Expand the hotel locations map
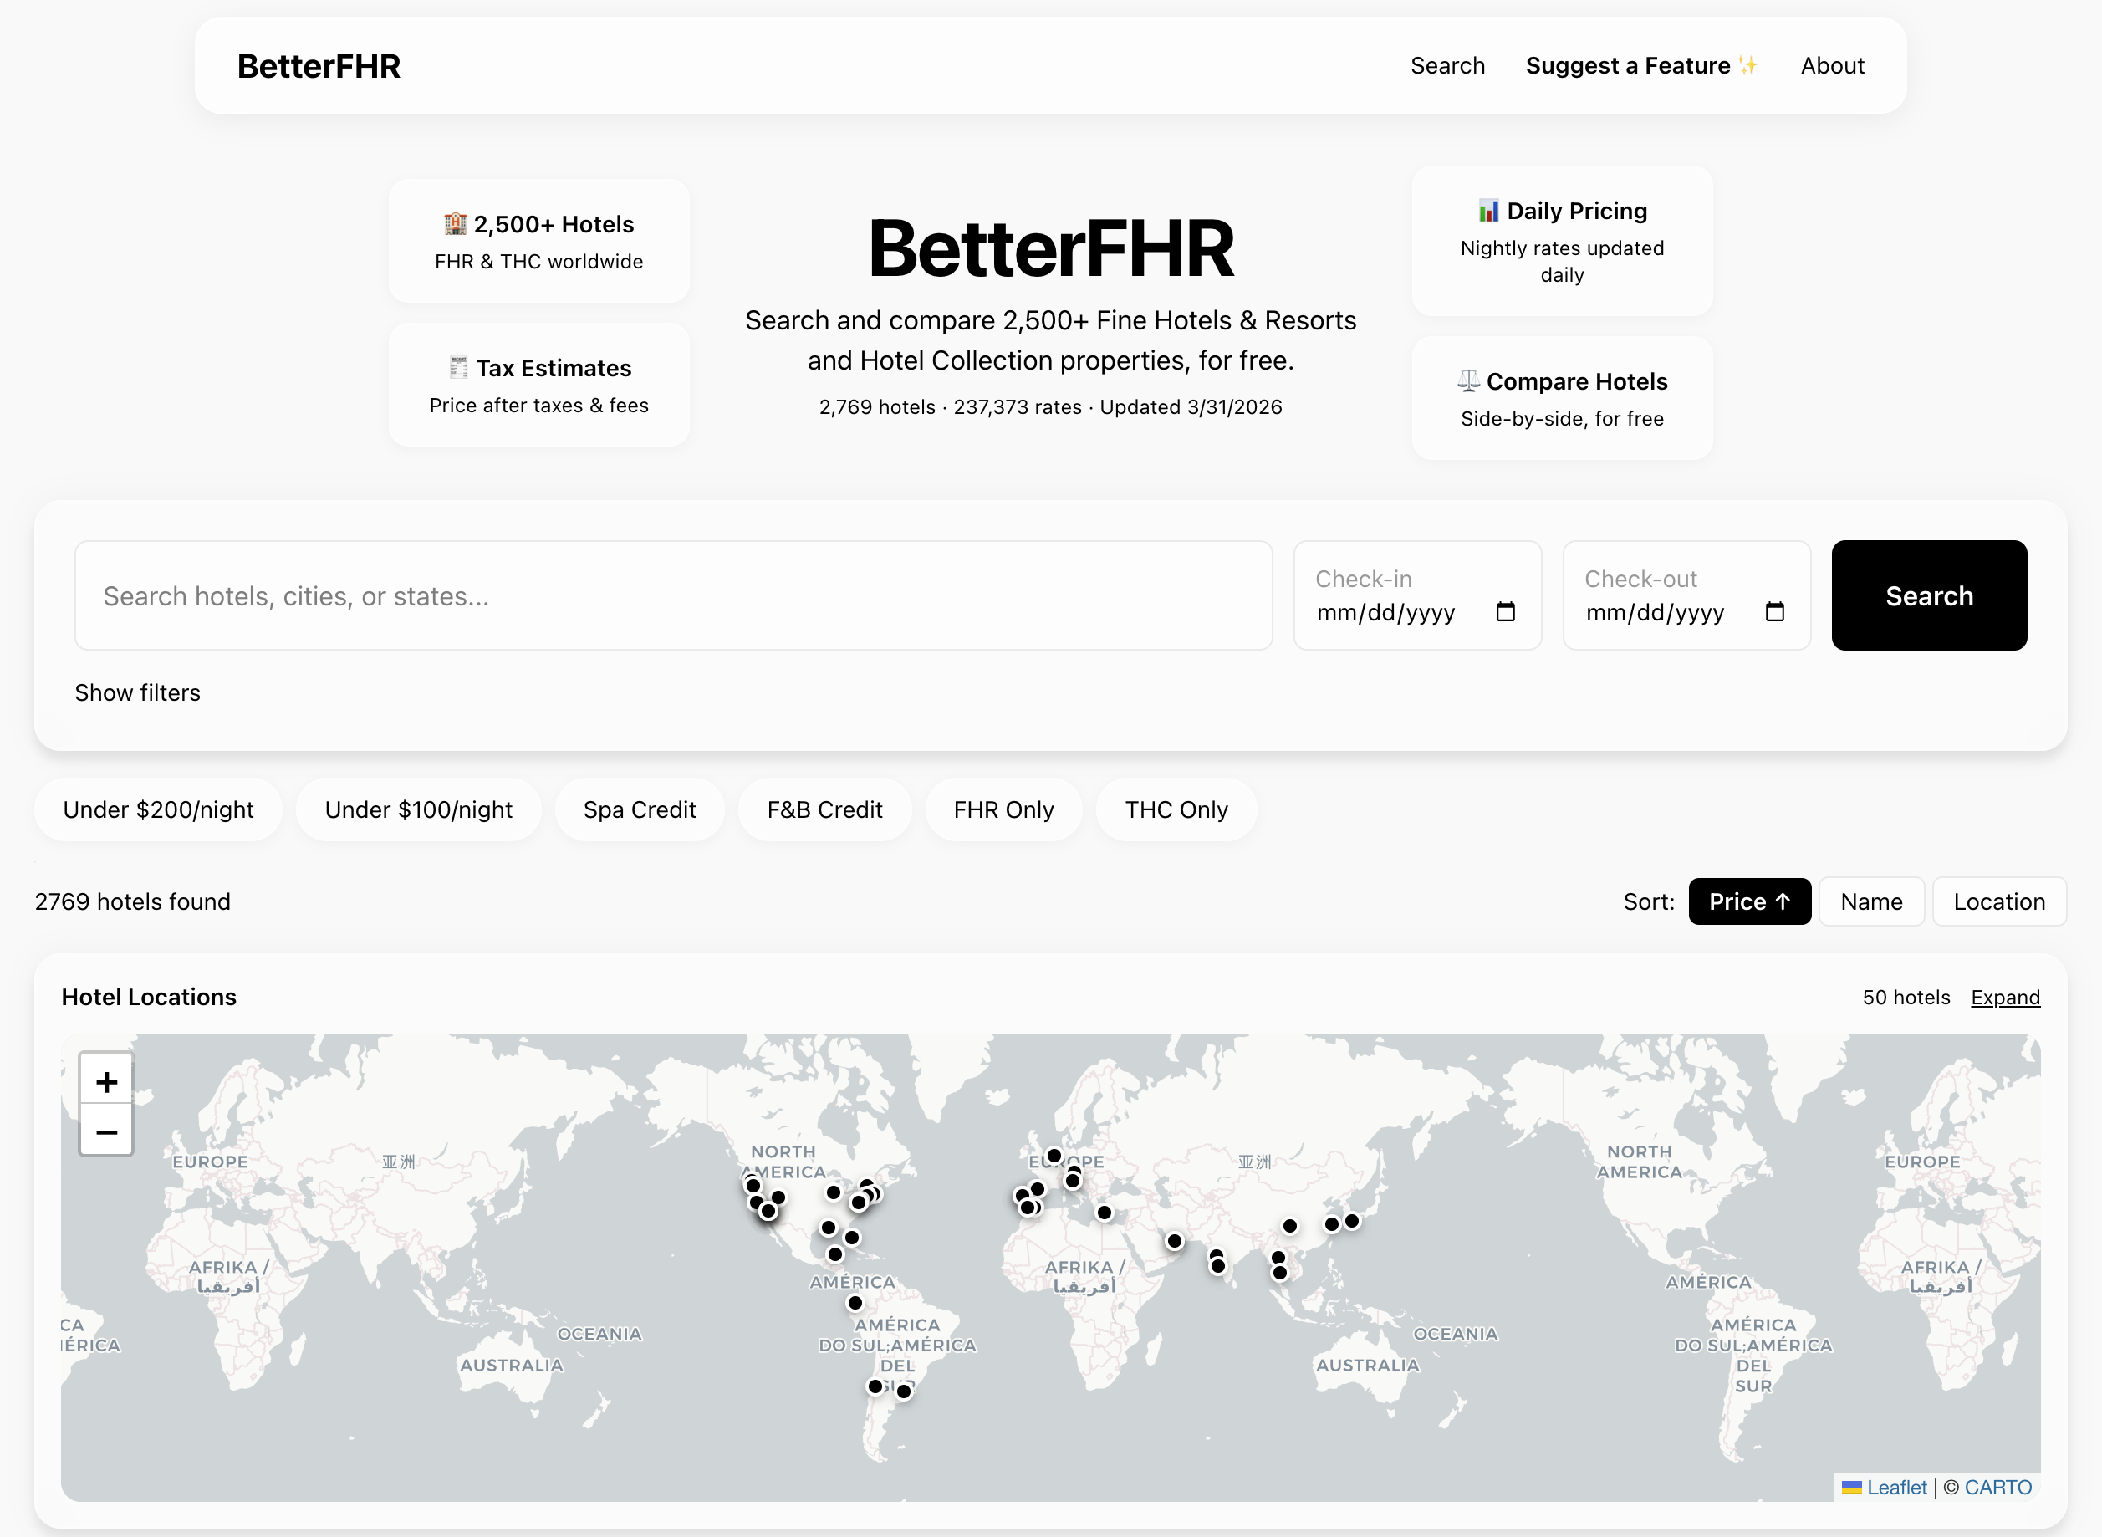The image size is (2102, 1537). pos(2005,997)
